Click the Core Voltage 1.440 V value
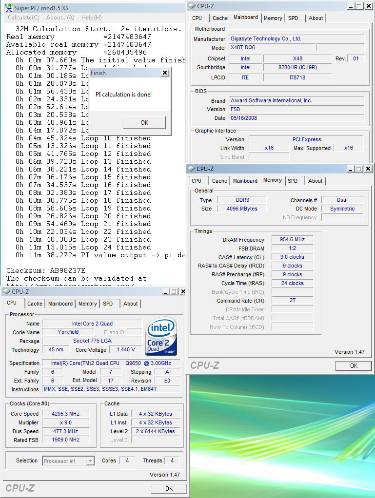 [125, 350]
